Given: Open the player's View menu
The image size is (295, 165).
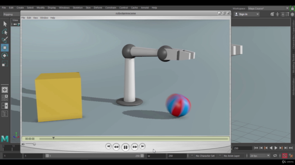Looking at the screenshot, I should (35, 18).
